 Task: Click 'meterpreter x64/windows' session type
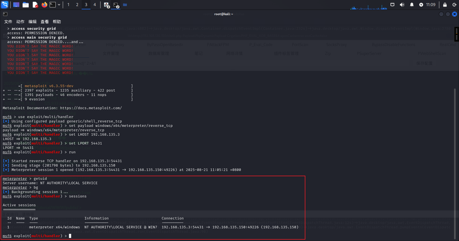54,227
